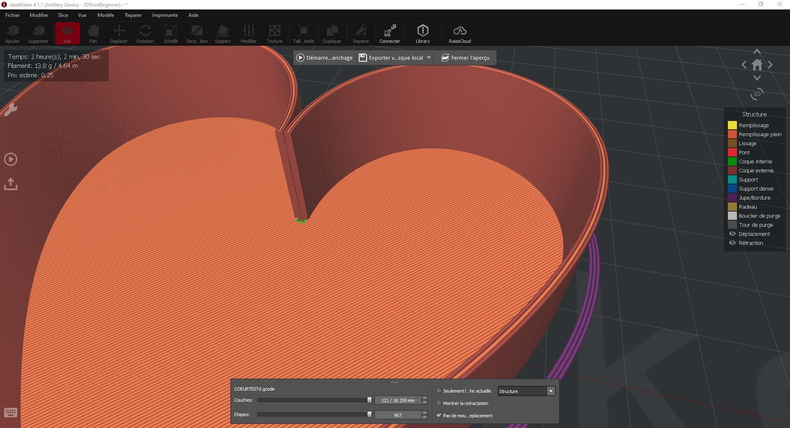Show Déplacement in the structure legend

coord(732,234)
